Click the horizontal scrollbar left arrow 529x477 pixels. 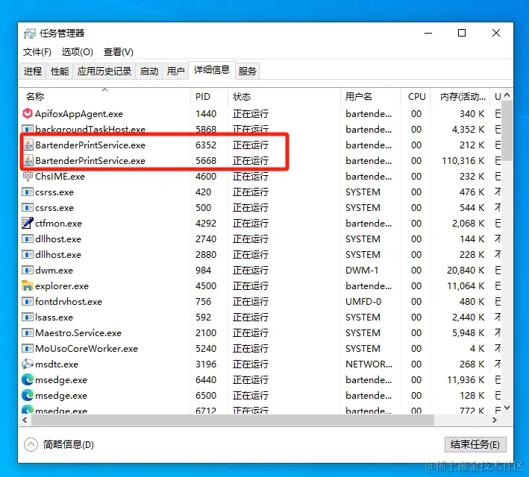coord(25,420)
